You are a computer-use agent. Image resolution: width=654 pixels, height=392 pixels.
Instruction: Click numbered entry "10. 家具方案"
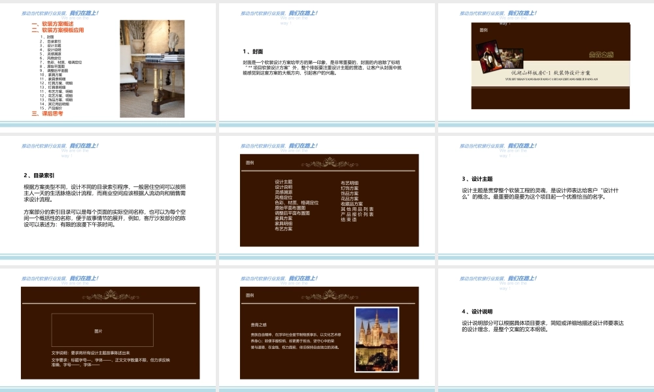(x=51, y=74)
